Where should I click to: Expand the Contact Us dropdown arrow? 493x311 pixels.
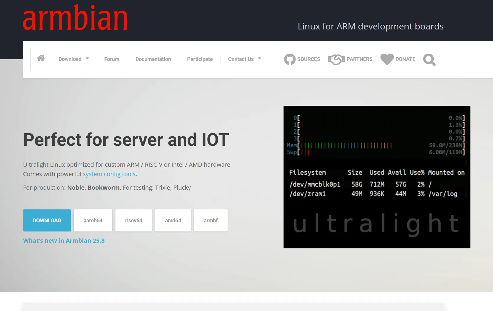pos(259,59)
